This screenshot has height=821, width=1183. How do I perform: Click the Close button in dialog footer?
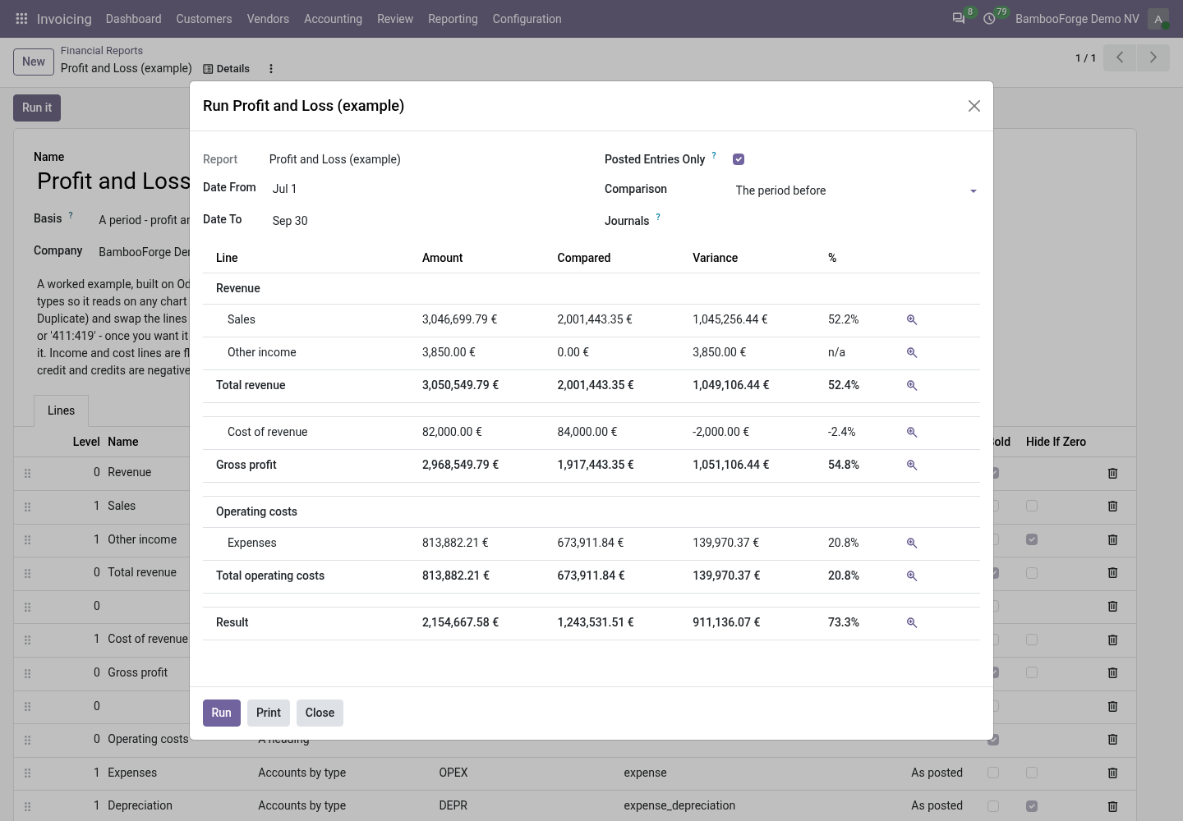point(320,713)
